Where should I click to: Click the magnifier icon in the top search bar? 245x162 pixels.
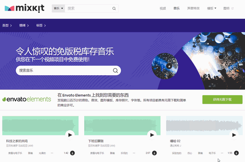click(x=114, y=8)
